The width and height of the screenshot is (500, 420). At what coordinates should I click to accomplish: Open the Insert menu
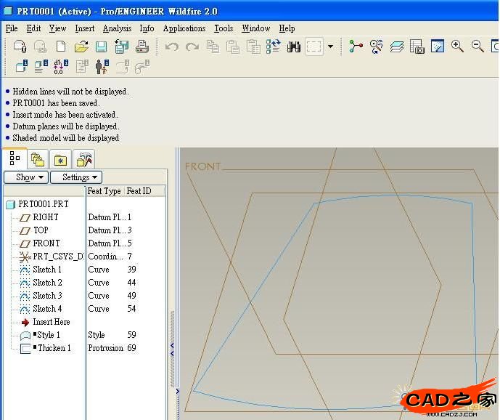[x=85, y=28]
